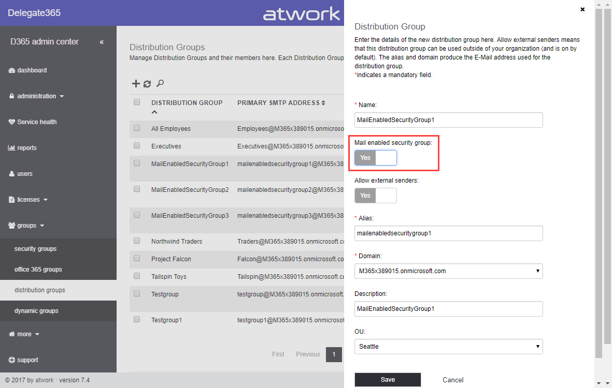Open Service health page

[36, 122]
